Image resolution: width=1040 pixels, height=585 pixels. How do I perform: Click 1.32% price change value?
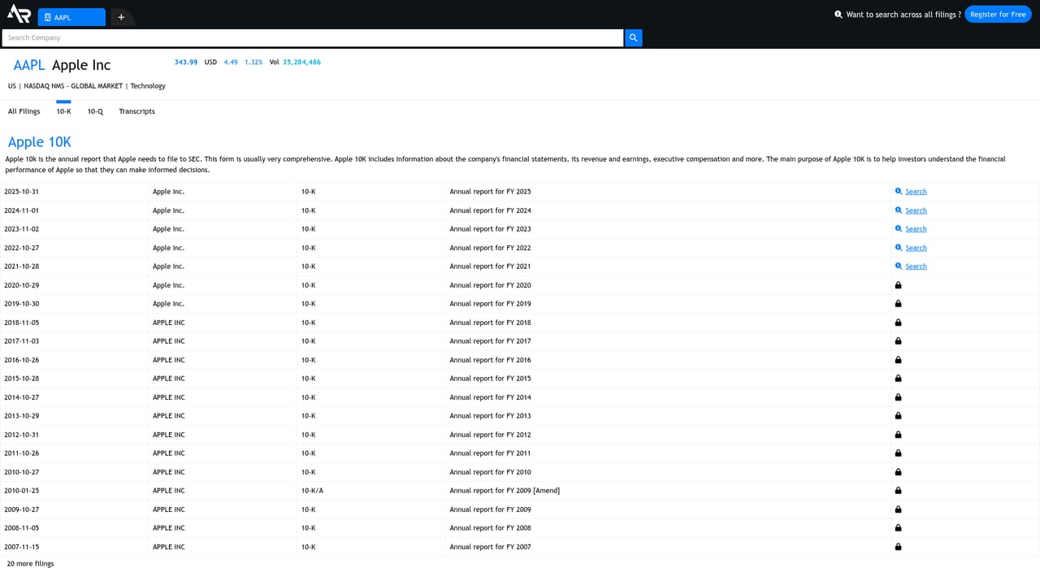(253, 62)
